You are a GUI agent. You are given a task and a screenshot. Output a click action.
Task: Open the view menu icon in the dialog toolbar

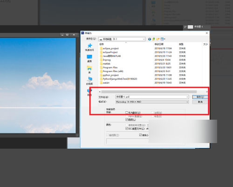[x=163, y=39]
